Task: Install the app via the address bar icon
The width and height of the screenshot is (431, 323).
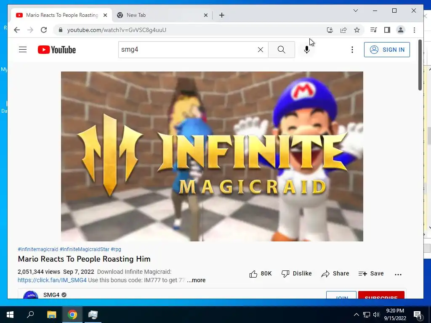Action: (330, 30)
